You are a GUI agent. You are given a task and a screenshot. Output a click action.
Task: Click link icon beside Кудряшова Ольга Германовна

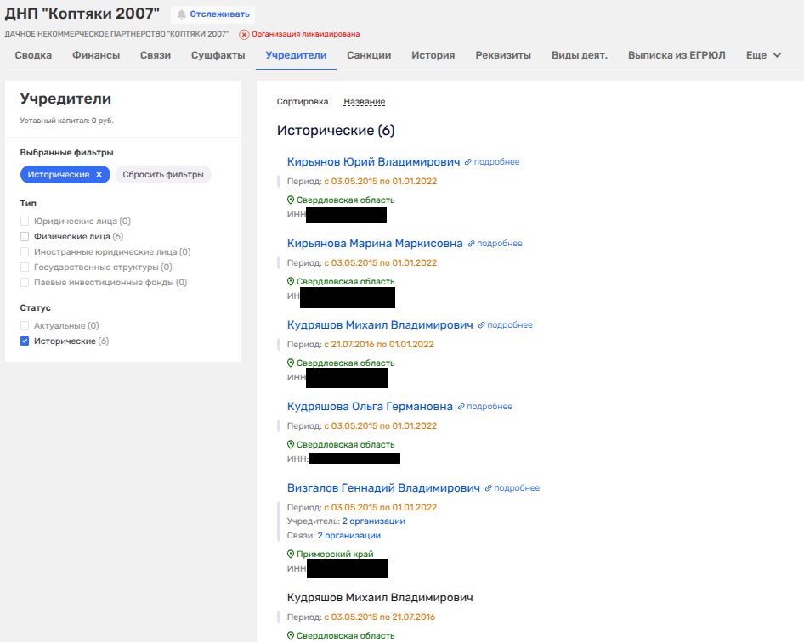click(x=461, y=407)
